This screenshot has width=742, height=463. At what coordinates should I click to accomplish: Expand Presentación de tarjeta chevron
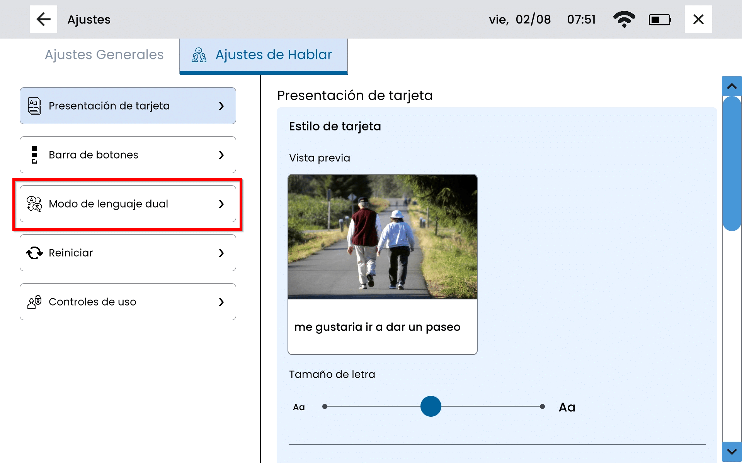(x=221, y=106)
